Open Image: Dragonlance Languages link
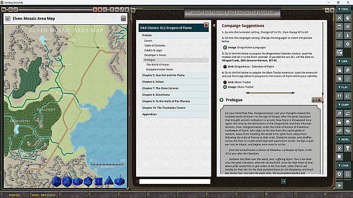The image size is (353, 198). tap(245, 48)
